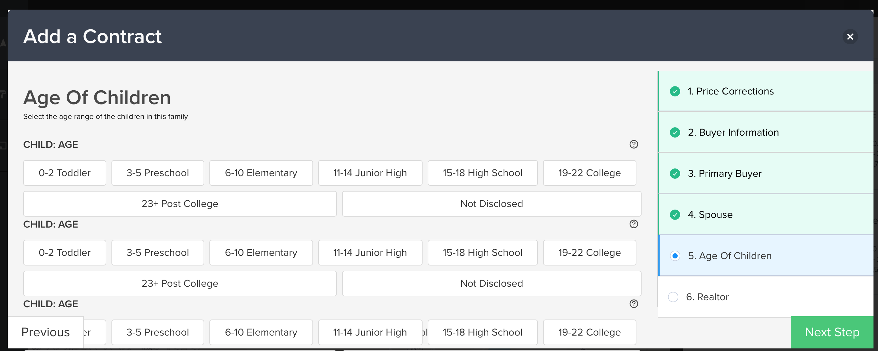Screen dimensions: 878x351
Task: Click help icon for third Child Age
Action: 634,304
